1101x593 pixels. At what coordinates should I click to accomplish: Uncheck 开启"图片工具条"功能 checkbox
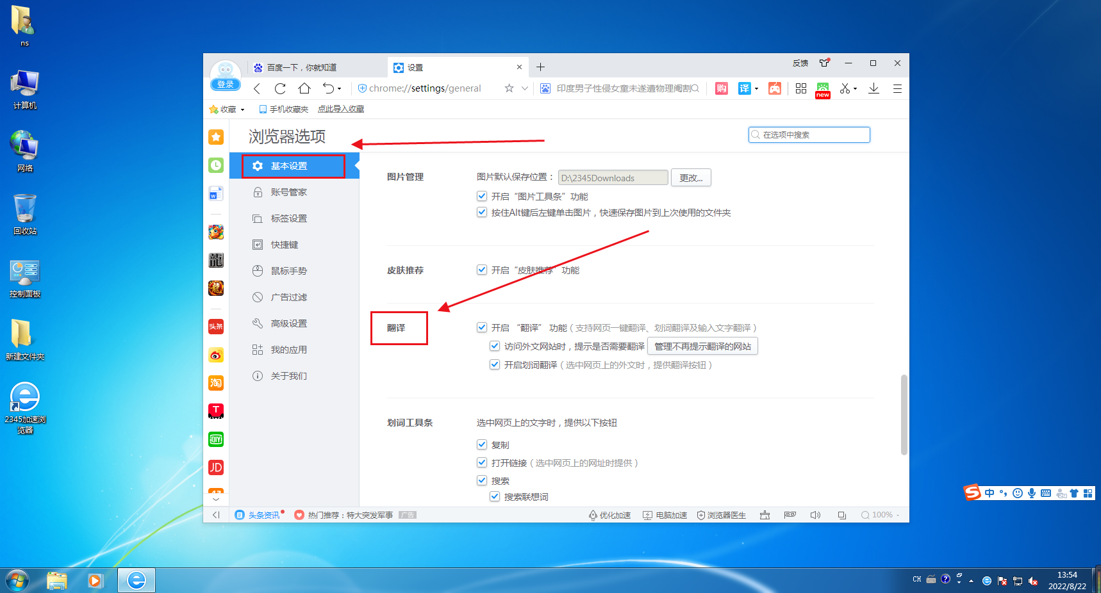pyautogui.click(x=482, y=196)
